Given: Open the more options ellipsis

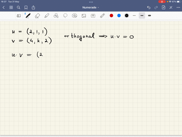Looking at the screenshot, I should pyautogui.click(x=178, y=8).
